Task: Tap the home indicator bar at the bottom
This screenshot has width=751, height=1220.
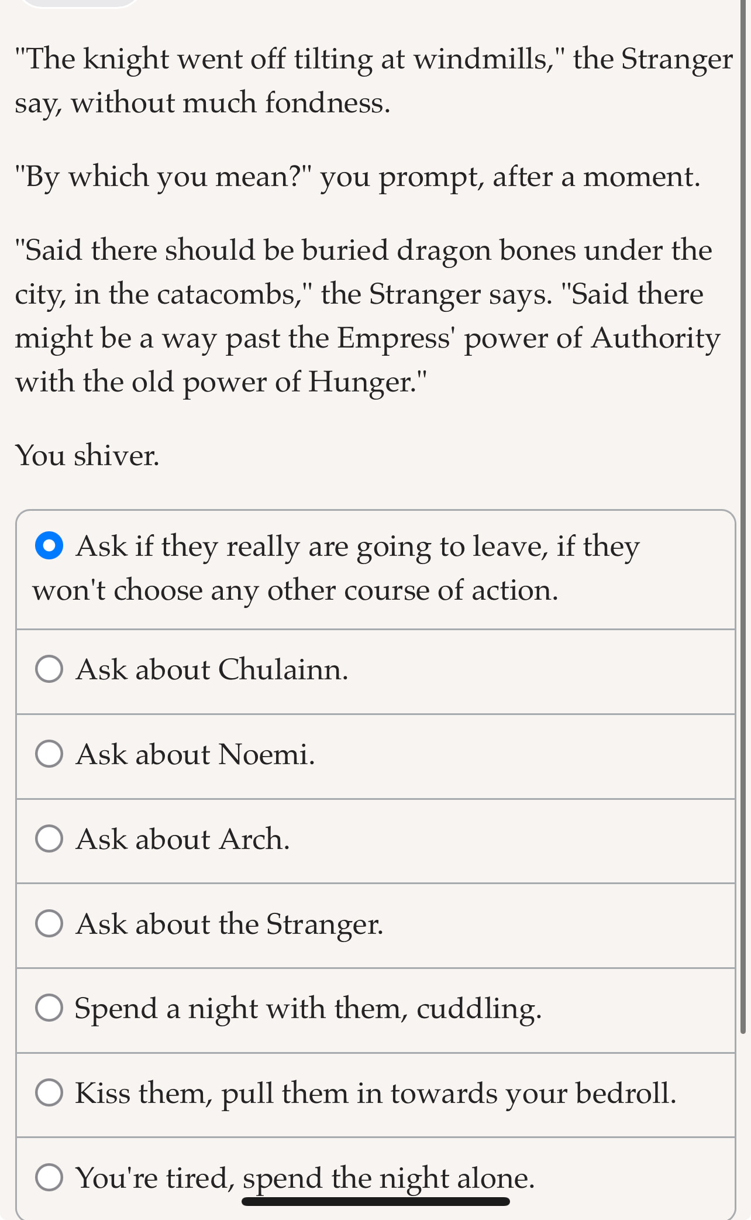Action: tap(375, 1201)
